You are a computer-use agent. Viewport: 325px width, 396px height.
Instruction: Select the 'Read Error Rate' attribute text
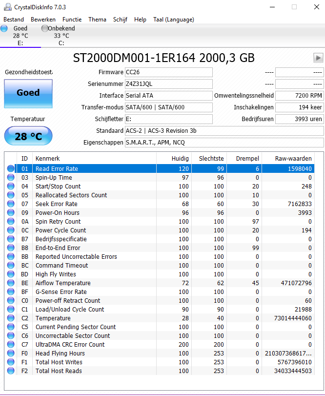57,169
